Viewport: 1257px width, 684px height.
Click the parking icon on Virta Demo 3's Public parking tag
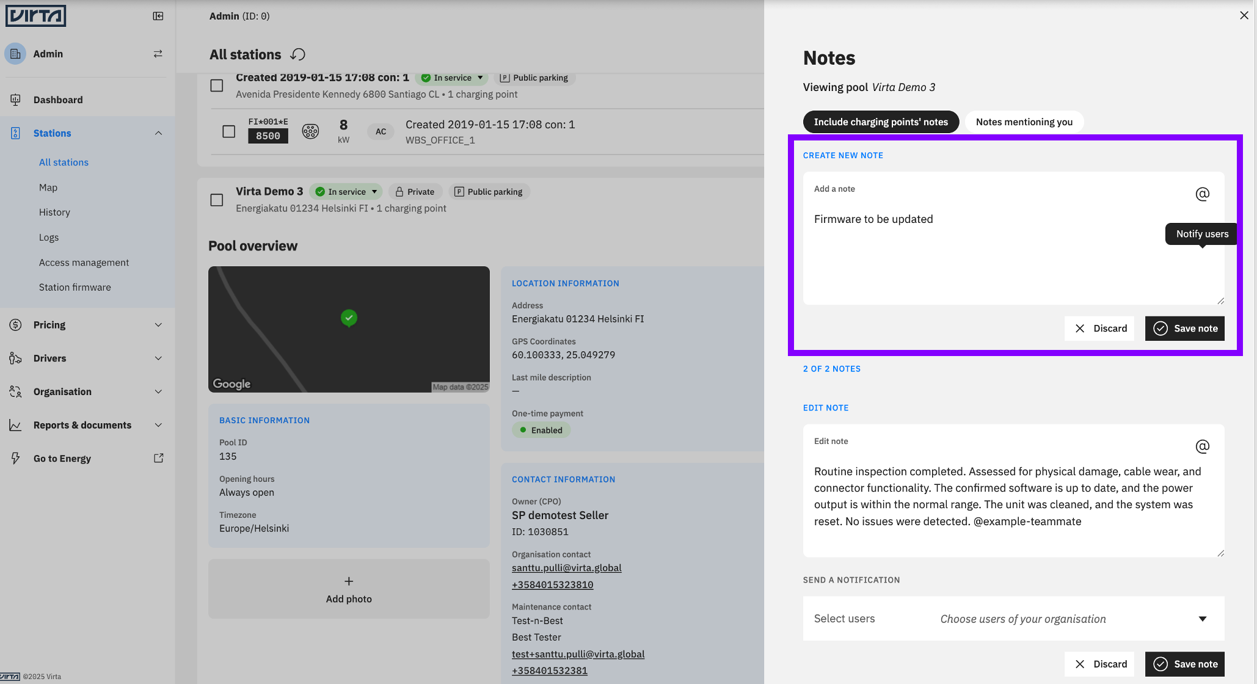[459, 192]
